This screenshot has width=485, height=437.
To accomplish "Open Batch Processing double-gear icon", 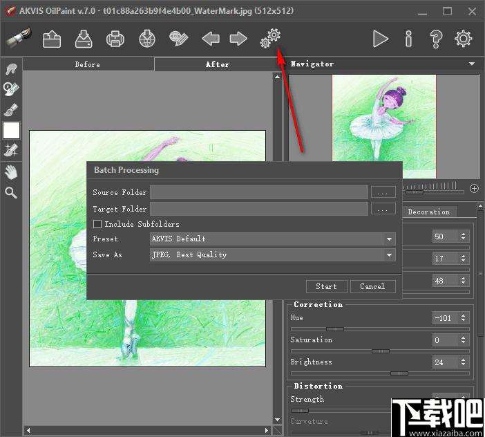I will (270, 39).
